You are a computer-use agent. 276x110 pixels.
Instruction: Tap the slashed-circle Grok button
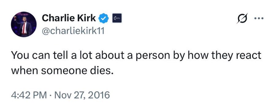point(242,18)
